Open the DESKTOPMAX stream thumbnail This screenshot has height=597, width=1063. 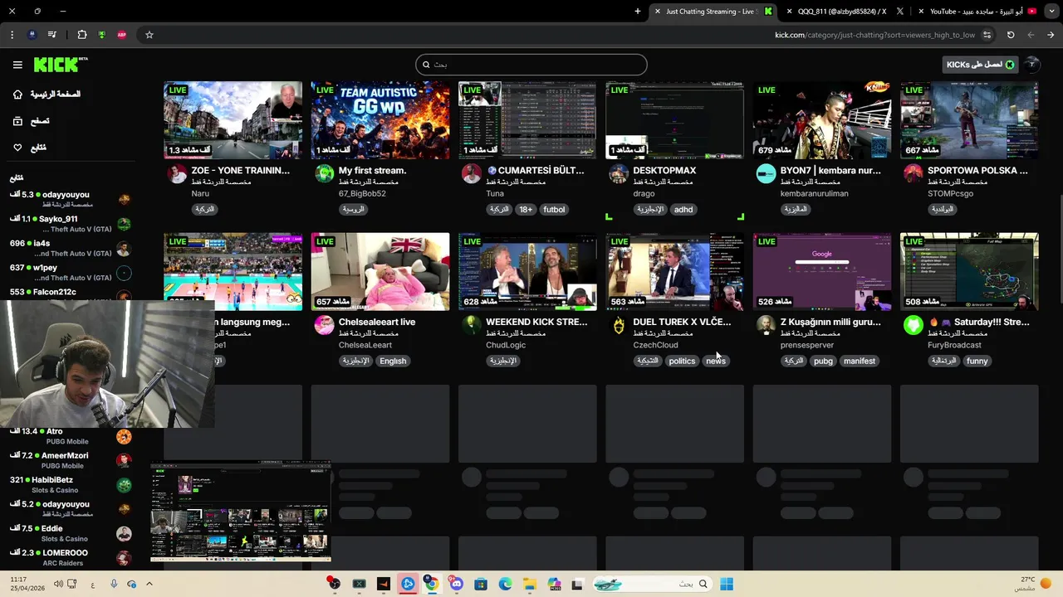point(674,120)
